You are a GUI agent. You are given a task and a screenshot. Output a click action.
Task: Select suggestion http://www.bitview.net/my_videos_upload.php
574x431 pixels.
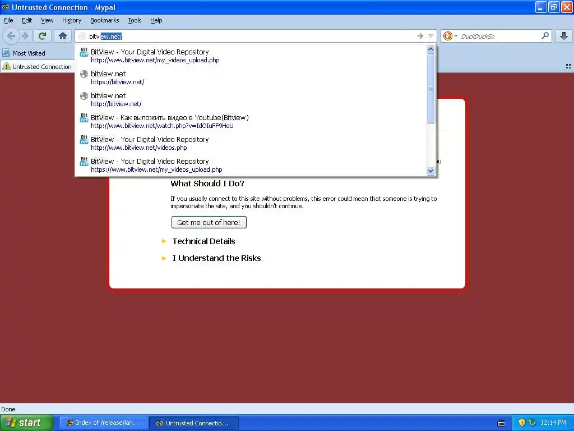click(251, 56)
